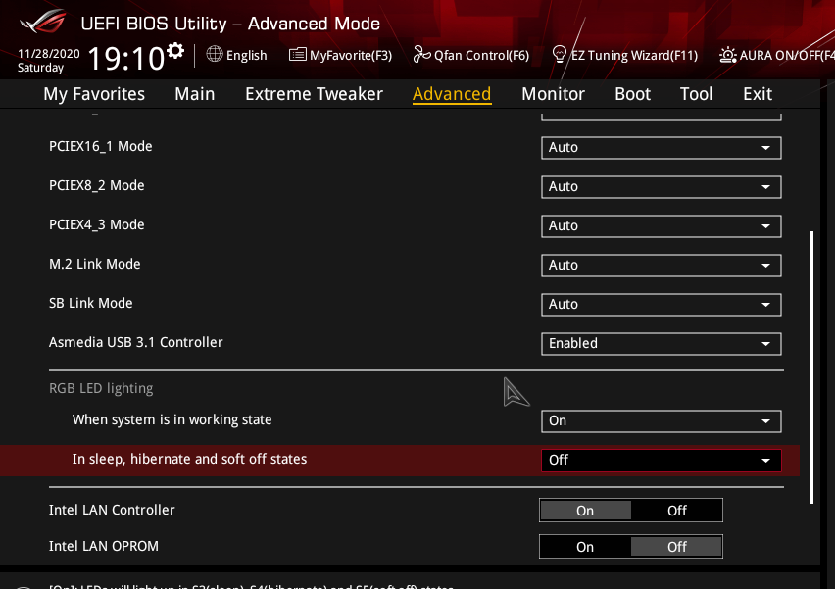The image size is (835, 589).
Task: Open sleep/hibernate LED state dropdown
Action: tap(661, 460)
